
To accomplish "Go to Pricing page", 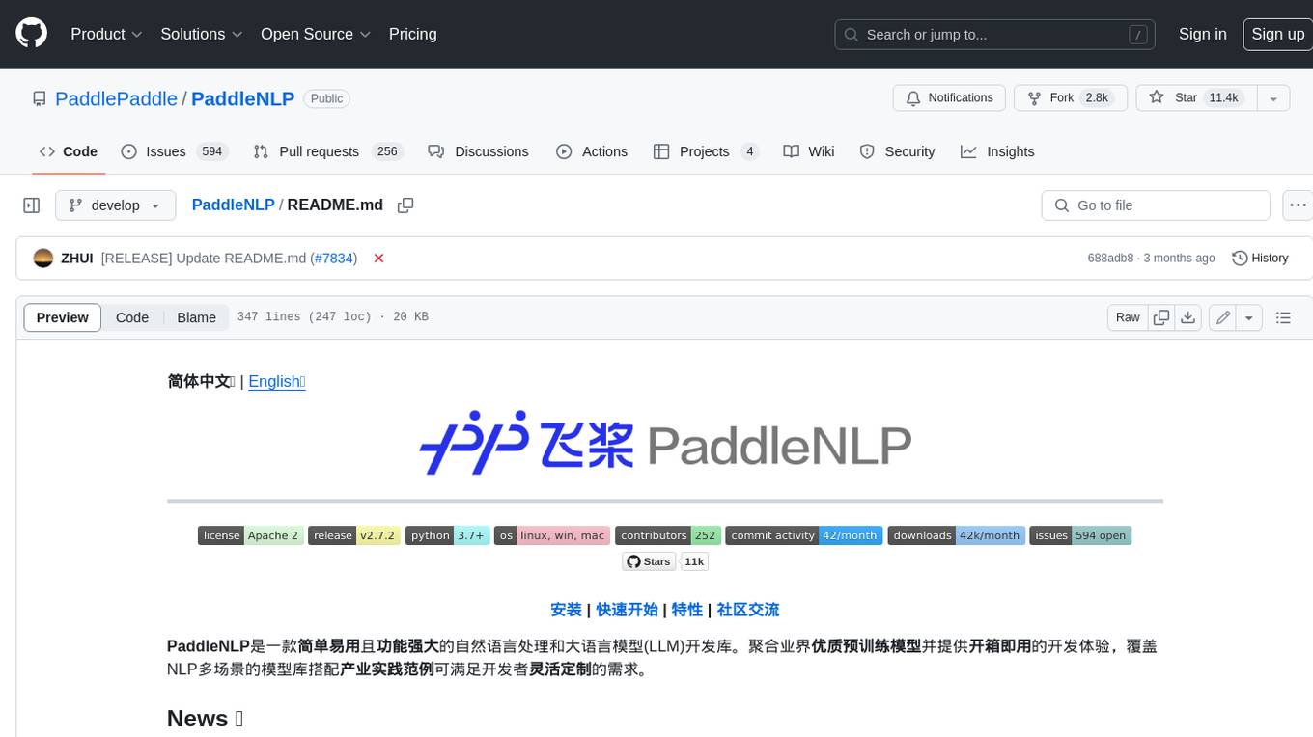I will pos(412,34).
